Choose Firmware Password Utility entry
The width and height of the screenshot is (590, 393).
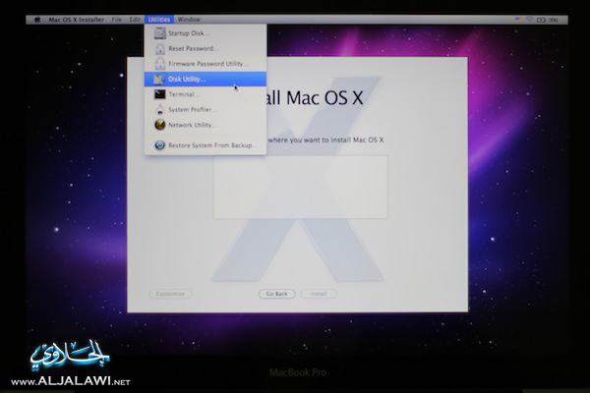206,64
